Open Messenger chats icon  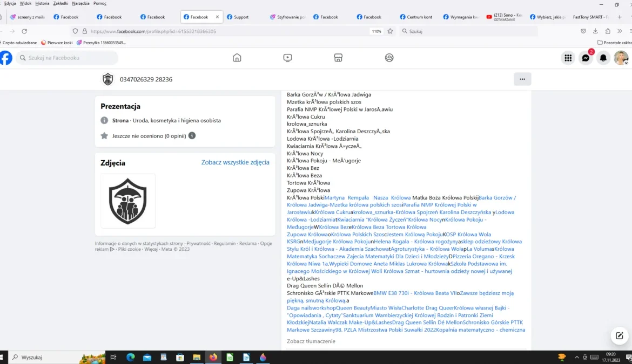pos(586,58)
